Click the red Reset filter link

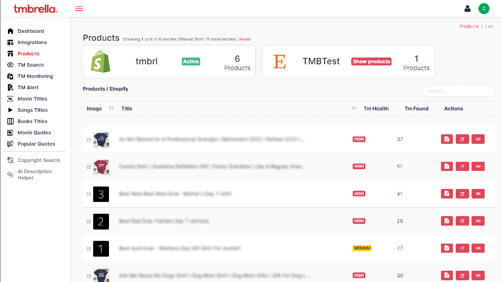[x=245, y=39]
